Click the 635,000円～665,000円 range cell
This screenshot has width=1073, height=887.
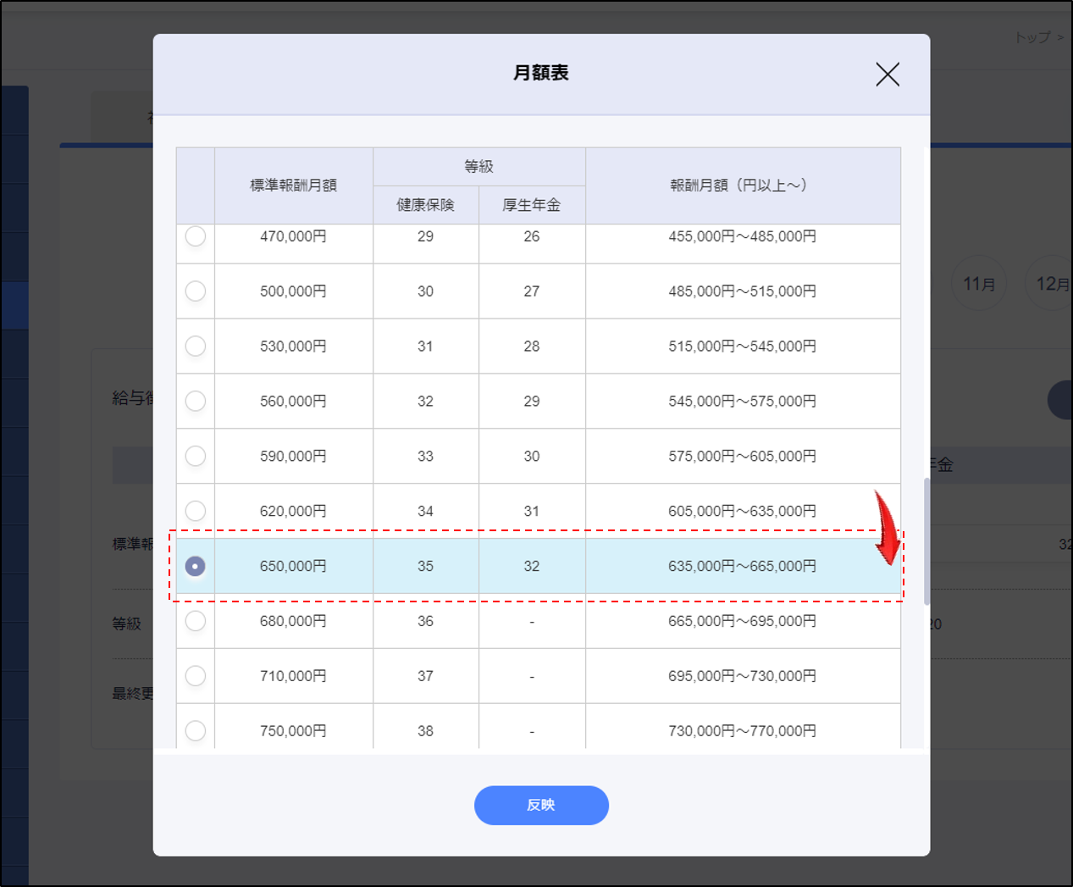coord(742,566)
